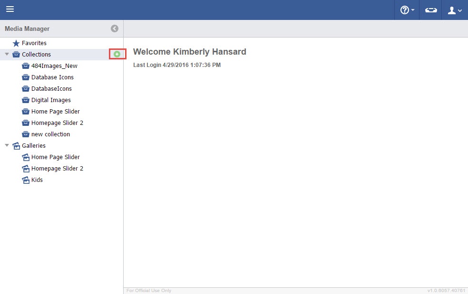
Task: Collapse the Galleries tree node
Action: pos(7,145)
